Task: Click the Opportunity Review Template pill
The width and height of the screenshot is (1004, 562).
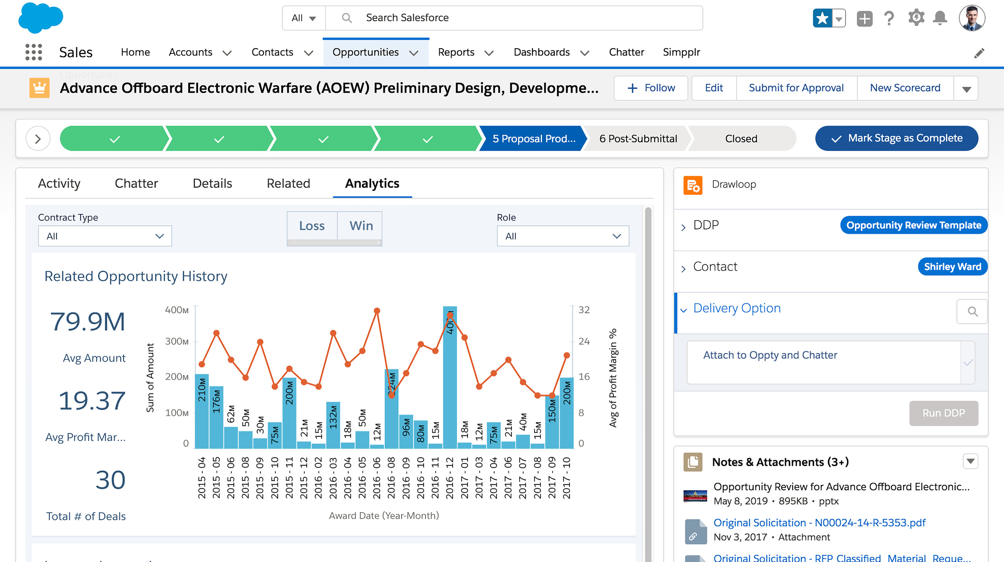Action: click(914, 225)
